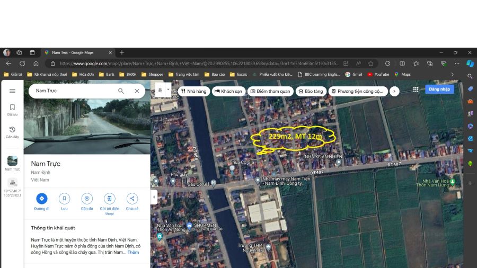Open the Google apps grid
This screenshot has height=268, width=477.
pos(416,90)
